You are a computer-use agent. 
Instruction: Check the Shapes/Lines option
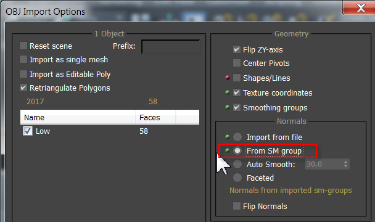click(x=237, y=78)
